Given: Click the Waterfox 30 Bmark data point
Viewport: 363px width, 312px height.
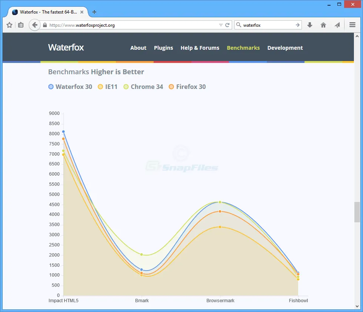Looking at the screenshot, I should point(142,270).
